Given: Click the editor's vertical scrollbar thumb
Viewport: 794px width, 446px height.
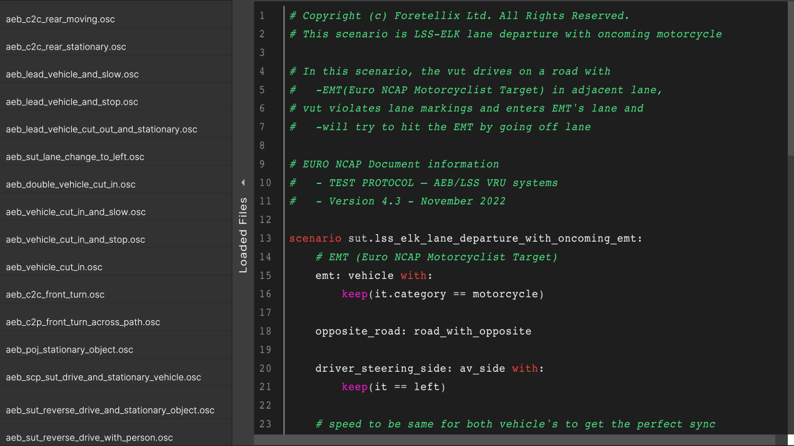Looking at the screenshot, I should click(x=790, y=77).
